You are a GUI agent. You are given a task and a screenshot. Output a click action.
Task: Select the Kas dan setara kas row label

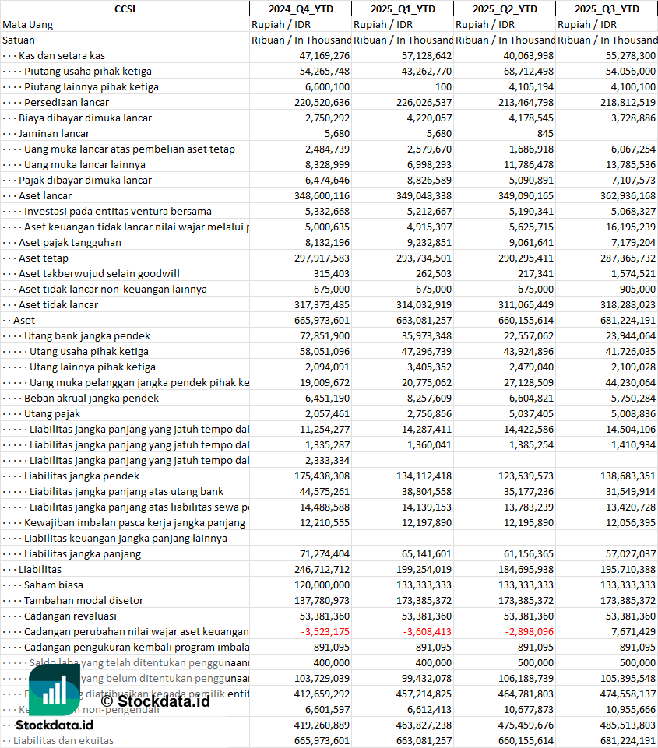pos(62,56)
